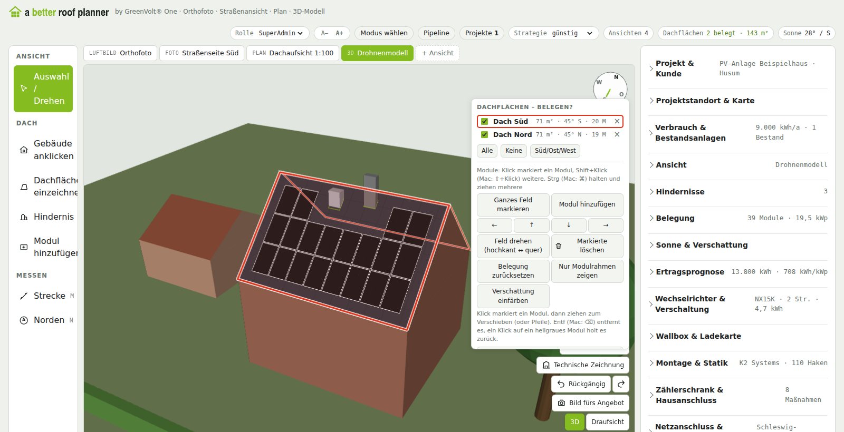
Task: Choose the Dachfläche einzeichnen tool icon
Action: point(24,186)
